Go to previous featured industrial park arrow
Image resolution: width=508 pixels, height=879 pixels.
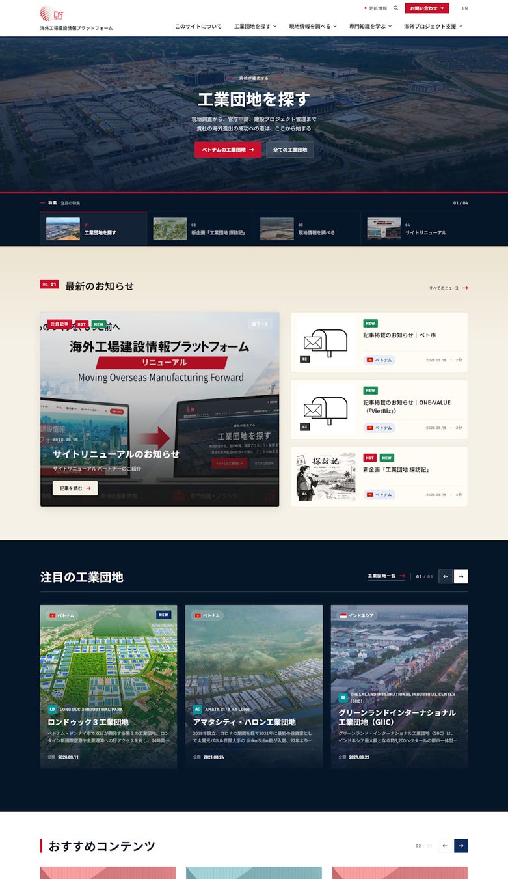pyautogui.click(x=446, y=576)
